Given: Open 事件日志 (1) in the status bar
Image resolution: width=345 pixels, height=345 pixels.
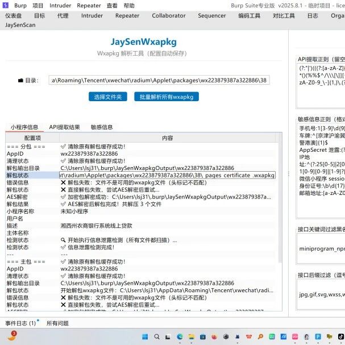Looking at the screenshot, I should (x=20, y=323).
